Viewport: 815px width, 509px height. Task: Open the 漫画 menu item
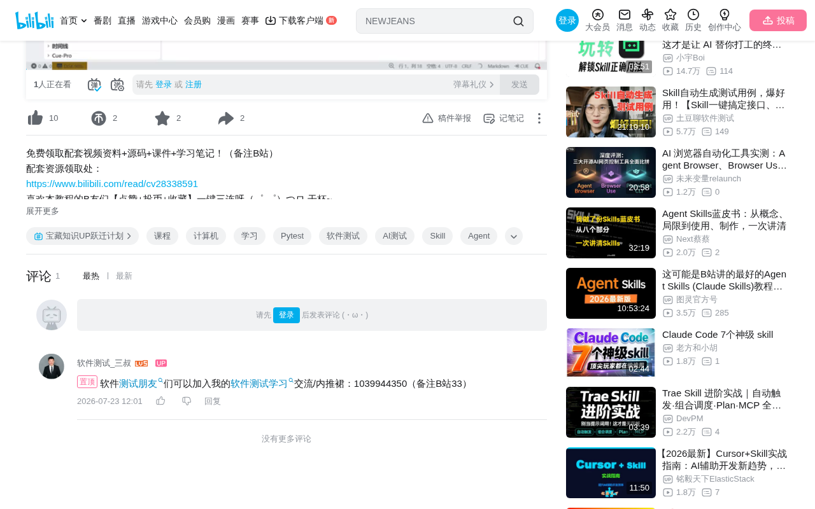point(226,20)
